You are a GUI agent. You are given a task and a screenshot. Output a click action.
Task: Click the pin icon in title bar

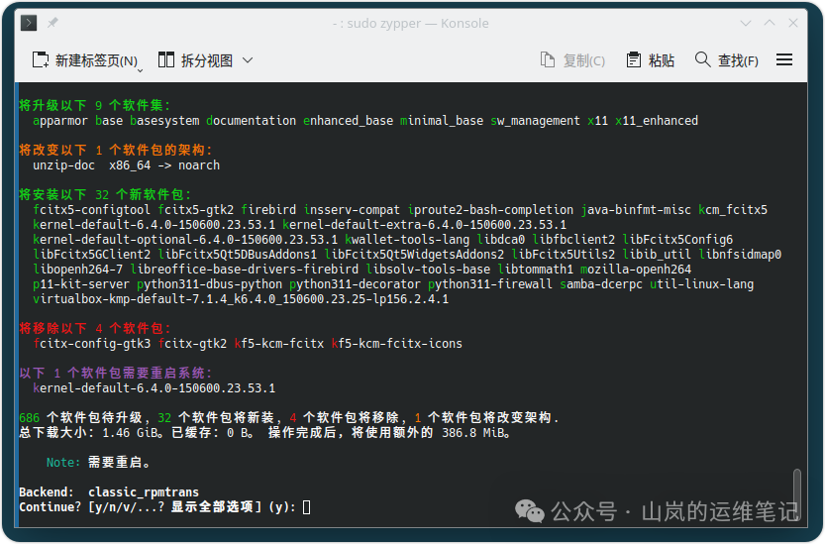[53, 23]
